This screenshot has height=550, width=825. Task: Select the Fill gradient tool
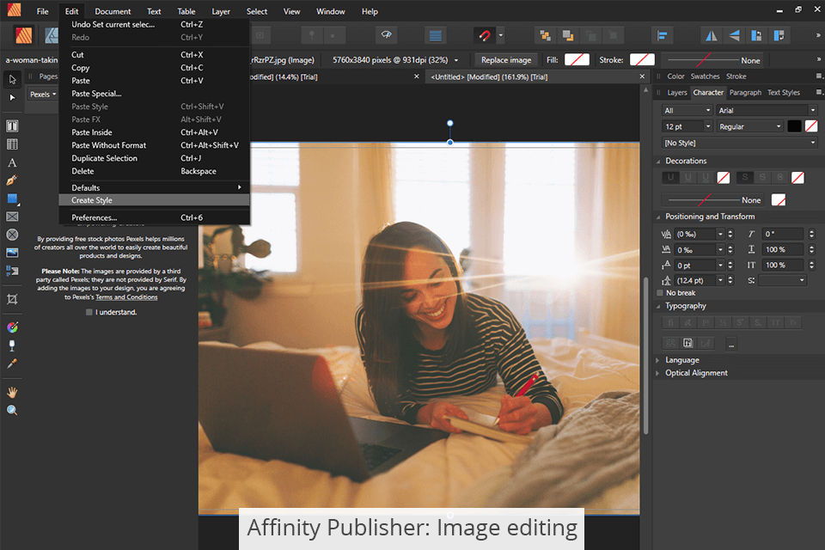[12, 327]
